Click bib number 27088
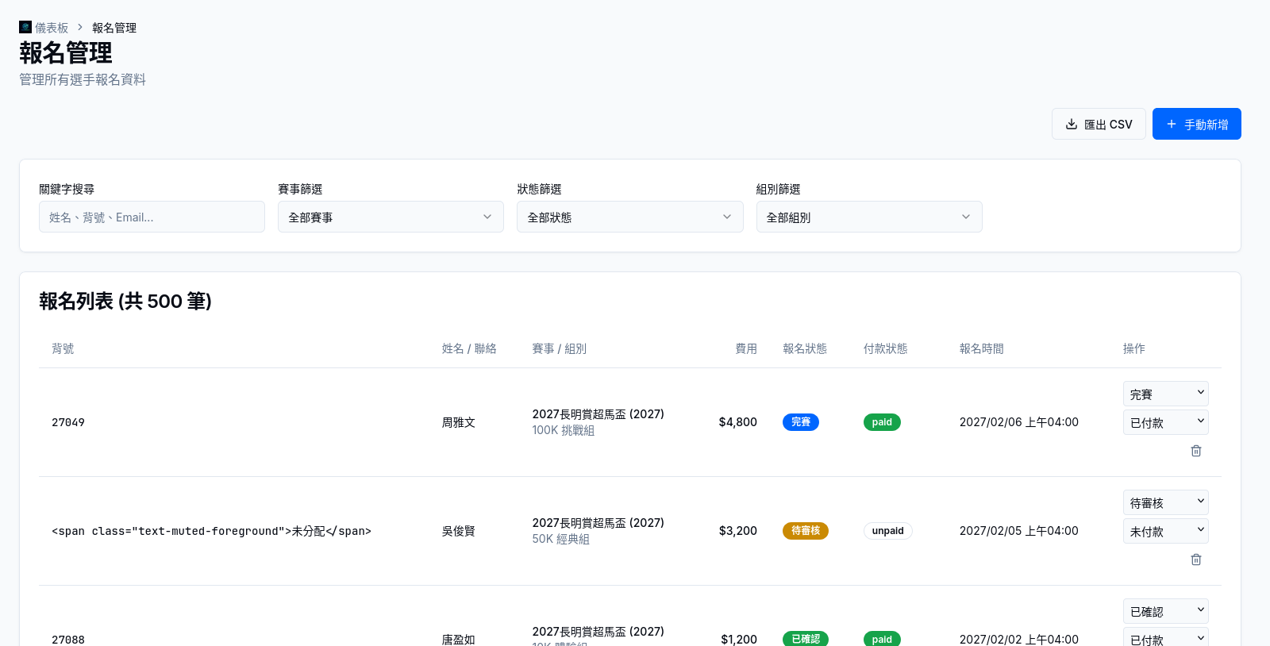The height and width of the screenshot is (646, 1270). 68,639
